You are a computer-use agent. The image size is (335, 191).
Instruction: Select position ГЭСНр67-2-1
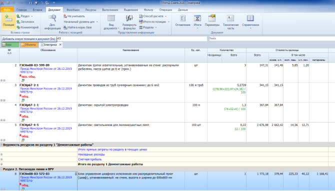coord(29,85)
